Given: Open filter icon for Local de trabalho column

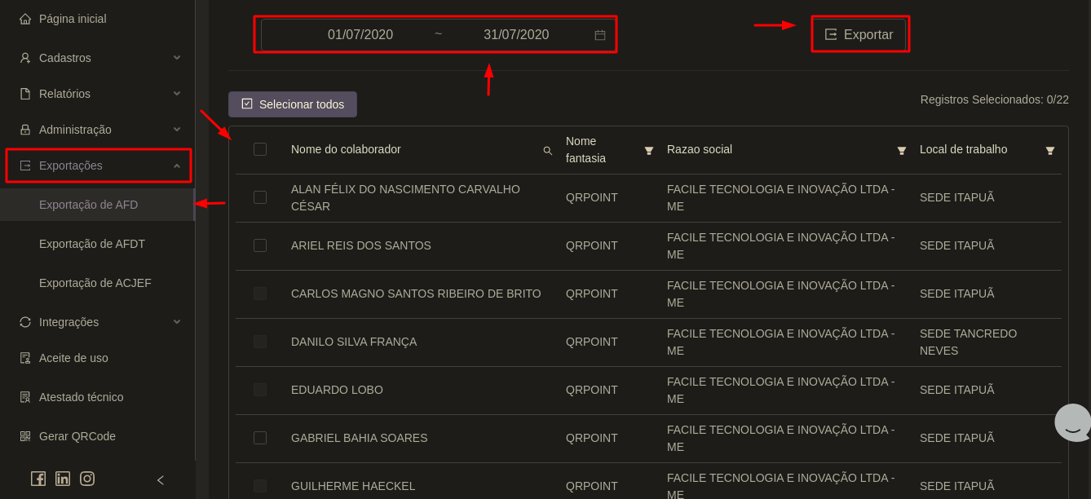Looking at the screenshot, I should tap(1050, 151).
